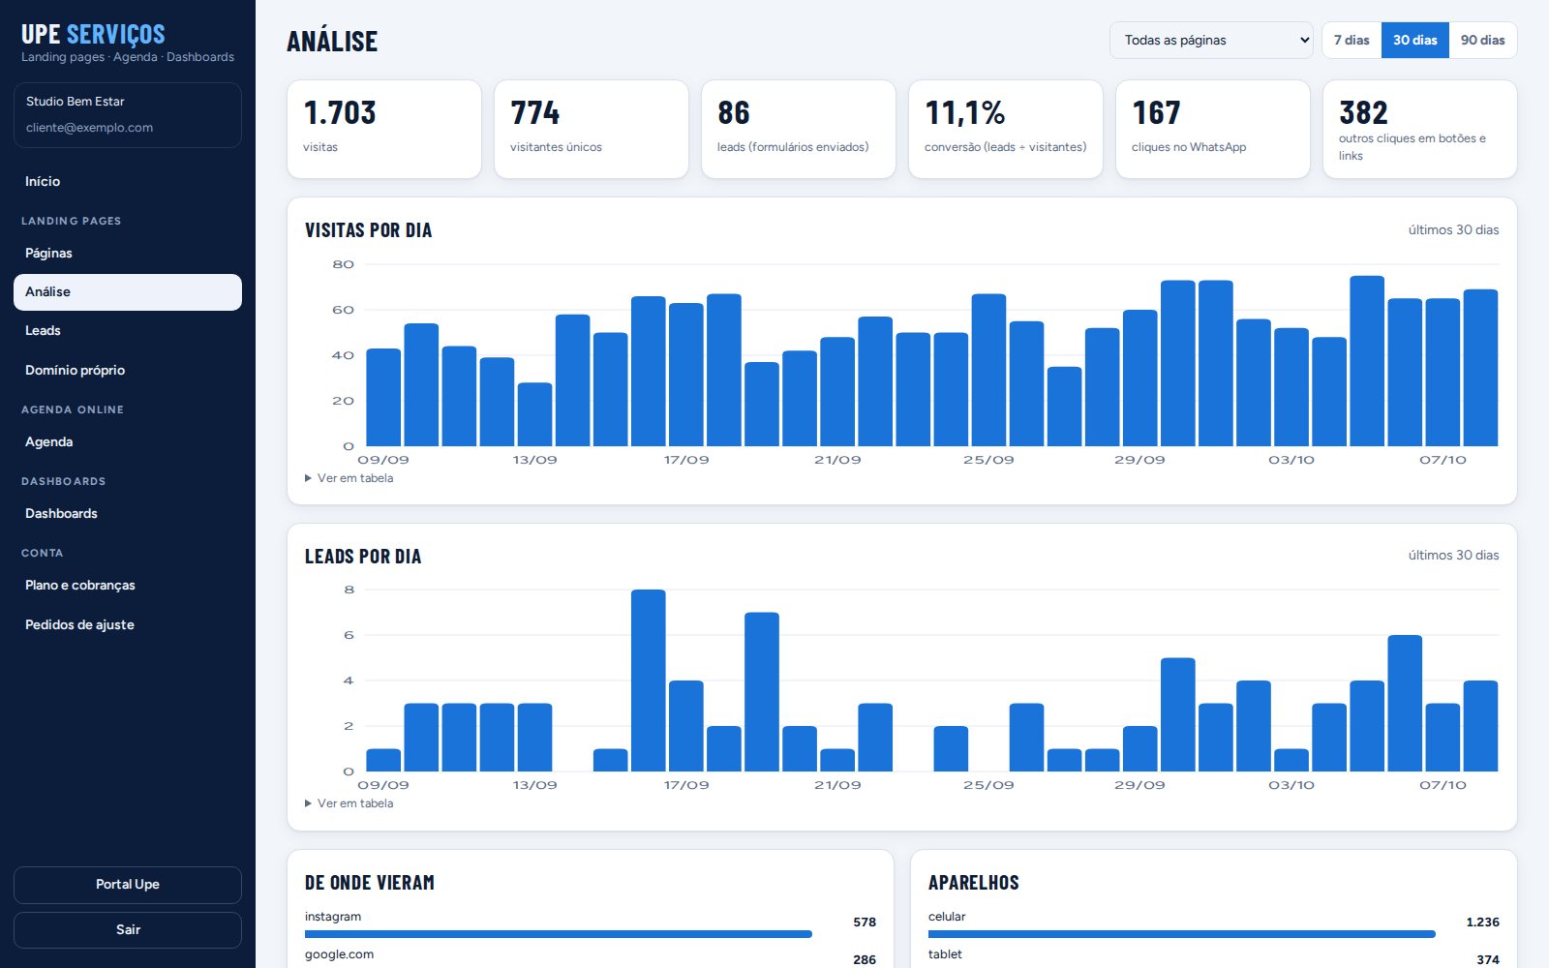The height and width of the screenshot is (968, 1549).
Task: Select the '30 dias' period
Action: pyautogui.click(x=1415, y=40)
